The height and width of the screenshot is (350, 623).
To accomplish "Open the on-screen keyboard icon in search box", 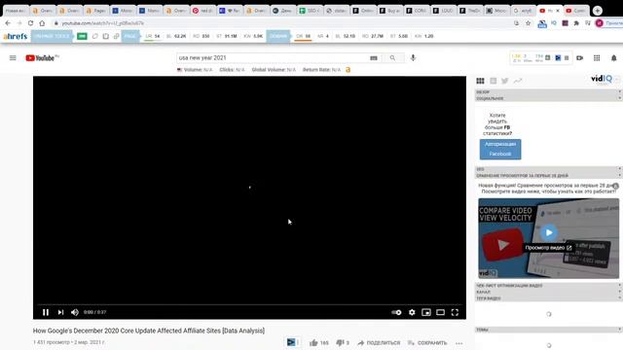I will 374,58.
